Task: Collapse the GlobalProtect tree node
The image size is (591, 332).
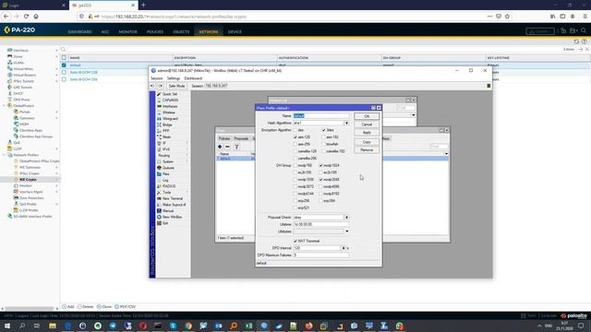Action: 4,106
